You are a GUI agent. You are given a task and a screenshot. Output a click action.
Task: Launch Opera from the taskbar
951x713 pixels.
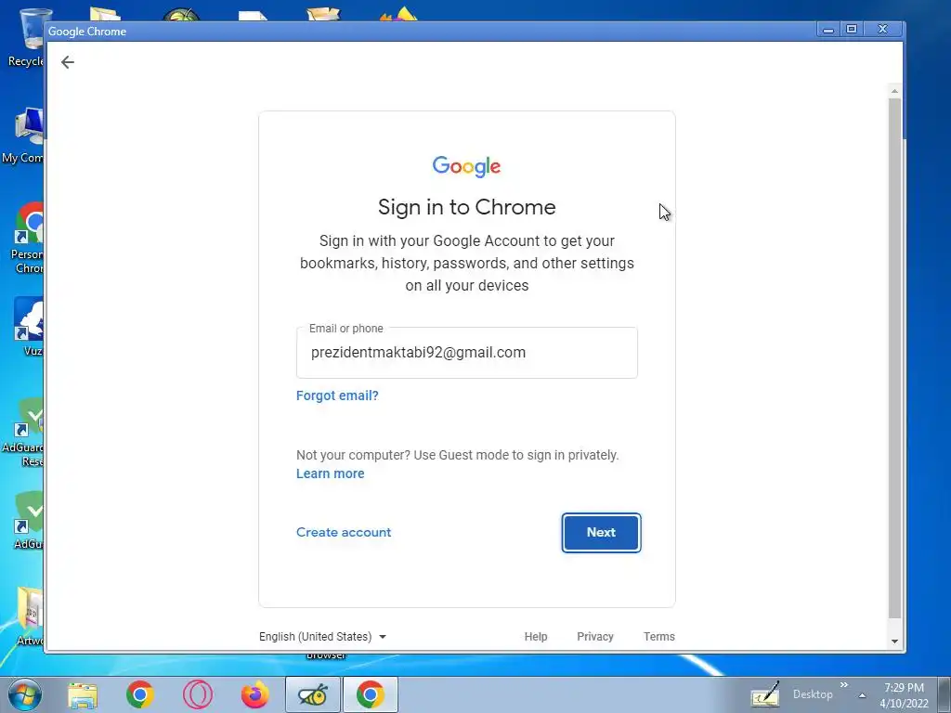(198, 694)
